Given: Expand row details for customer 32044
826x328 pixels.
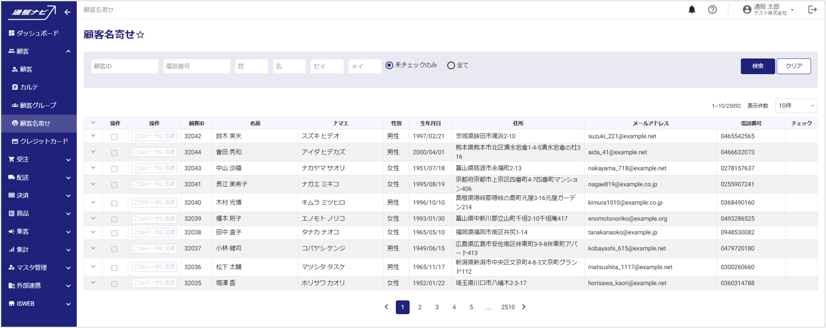Looking at the screenshot, I should (x=93, y=152).
